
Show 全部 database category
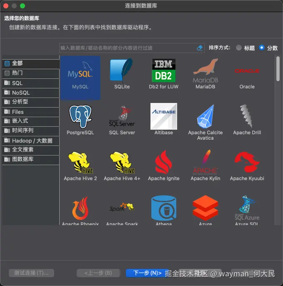pos(31,63)
